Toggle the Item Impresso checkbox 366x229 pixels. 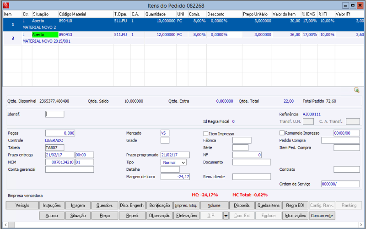pos(205,133)
